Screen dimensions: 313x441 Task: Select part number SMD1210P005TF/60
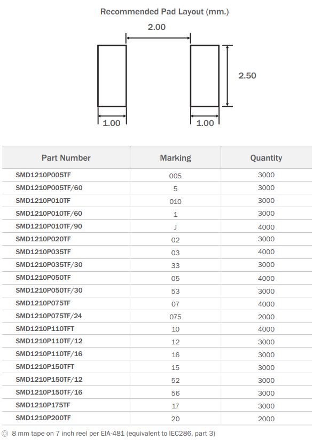click(x=49, y=188)
